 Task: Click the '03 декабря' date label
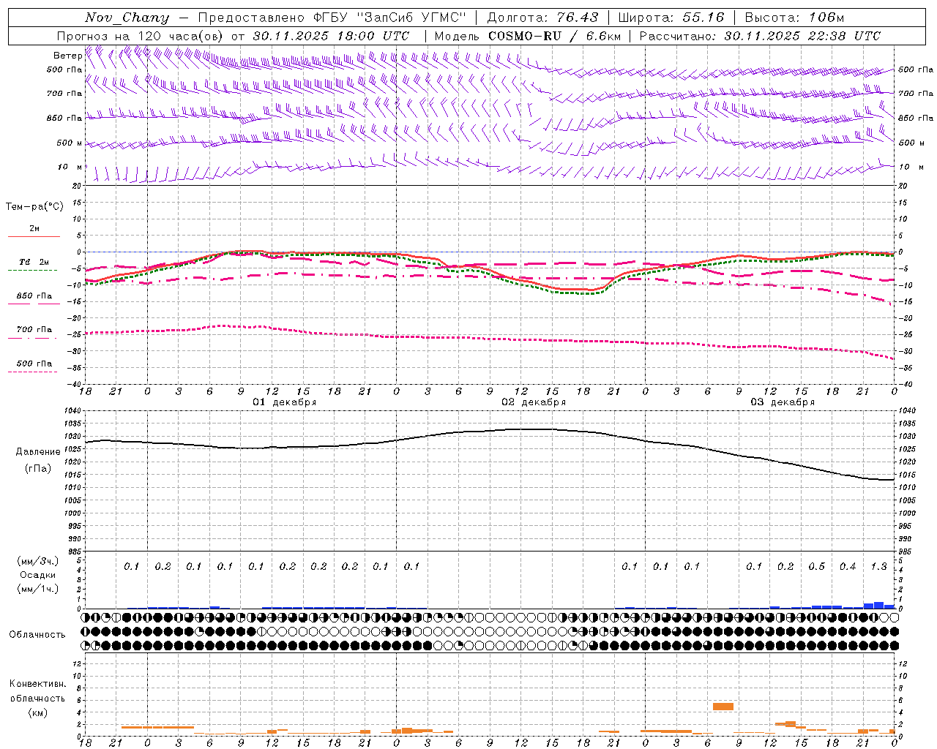click(783, 402)
